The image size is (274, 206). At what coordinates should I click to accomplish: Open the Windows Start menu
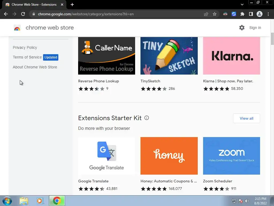click(7, 201)
